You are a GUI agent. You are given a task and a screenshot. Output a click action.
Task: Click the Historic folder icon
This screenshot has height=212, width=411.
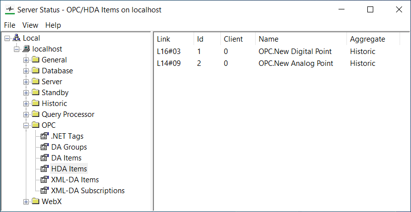(x=35, y=104)
